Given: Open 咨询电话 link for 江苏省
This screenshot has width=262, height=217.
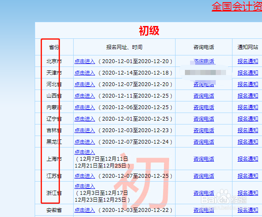Looking at the screenshot, I should 204,176.
